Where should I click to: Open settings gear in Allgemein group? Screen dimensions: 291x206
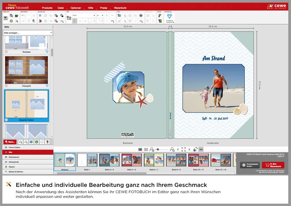[11, 21]
